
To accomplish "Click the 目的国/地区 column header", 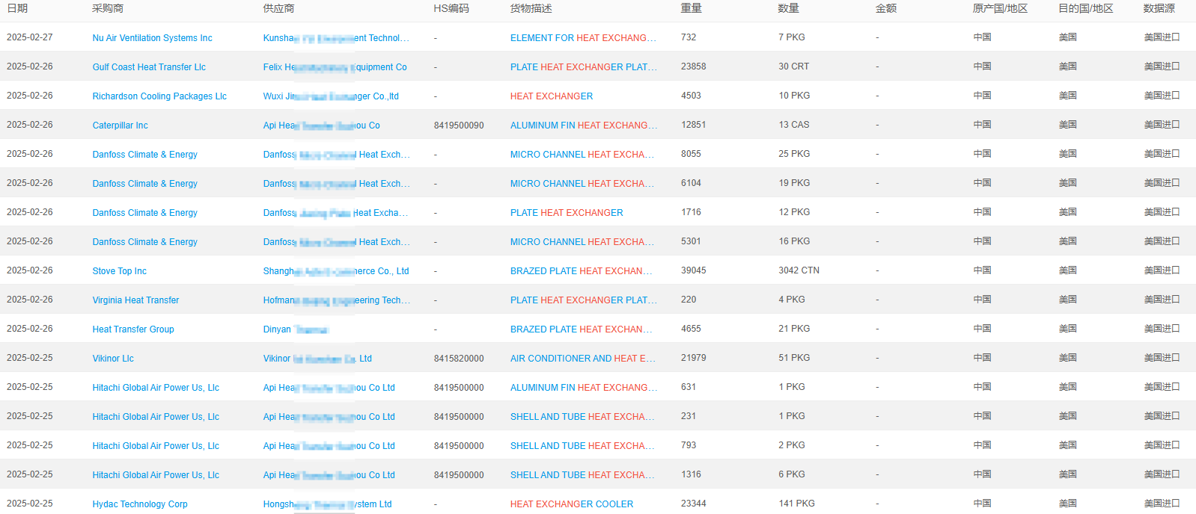I will pos(1086,8).
